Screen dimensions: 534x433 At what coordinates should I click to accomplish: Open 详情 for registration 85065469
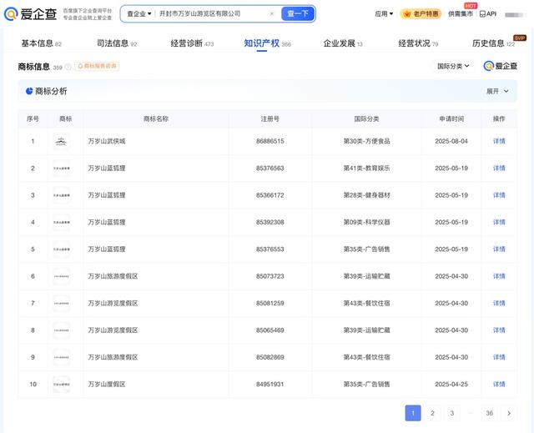point(499,330)
